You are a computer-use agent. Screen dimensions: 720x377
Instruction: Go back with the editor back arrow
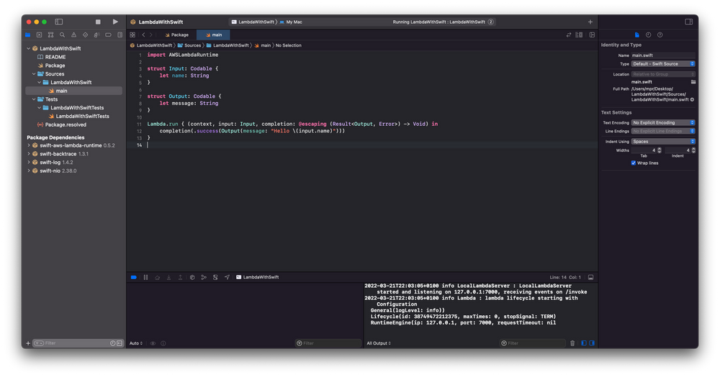(x=143, y=35)
